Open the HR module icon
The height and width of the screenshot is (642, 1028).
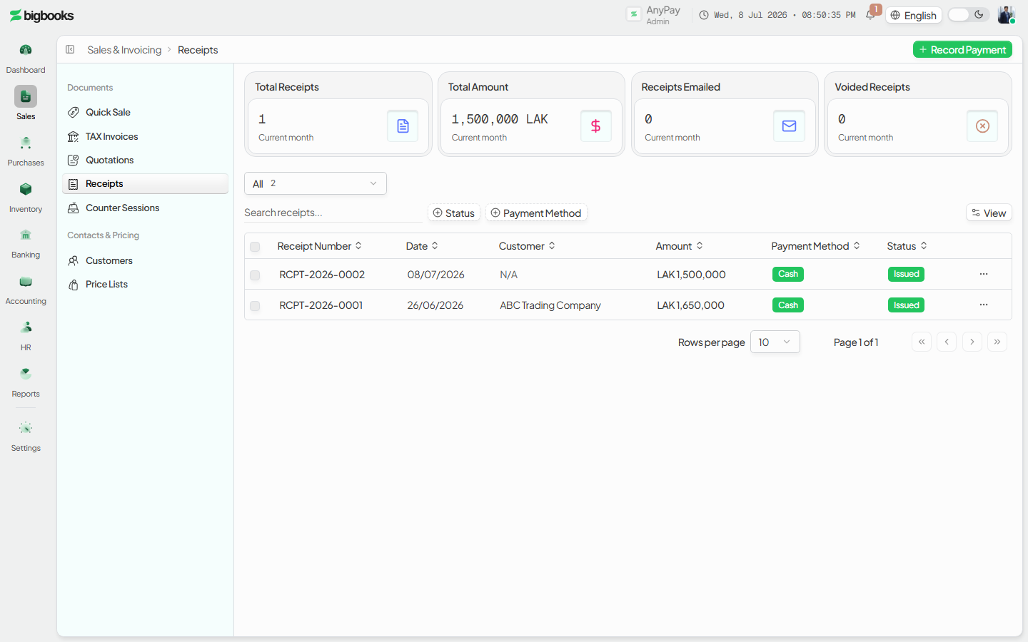[26, 327]
